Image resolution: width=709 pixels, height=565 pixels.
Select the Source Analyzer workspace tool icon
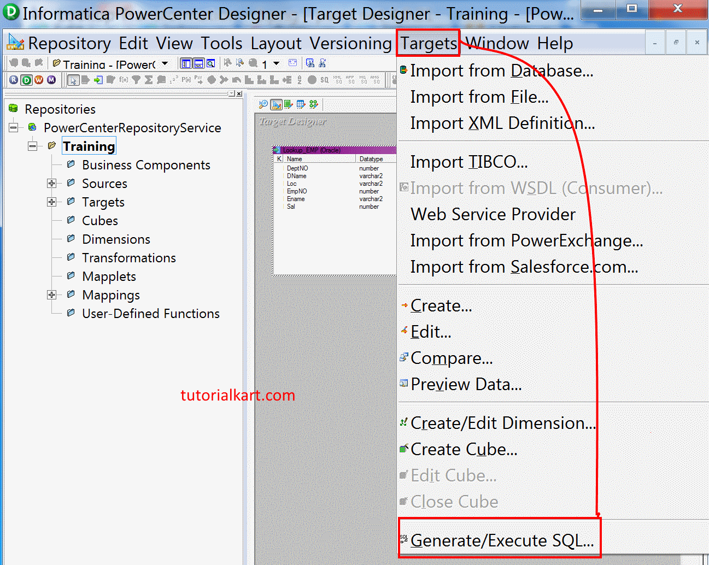coord(263,104)
